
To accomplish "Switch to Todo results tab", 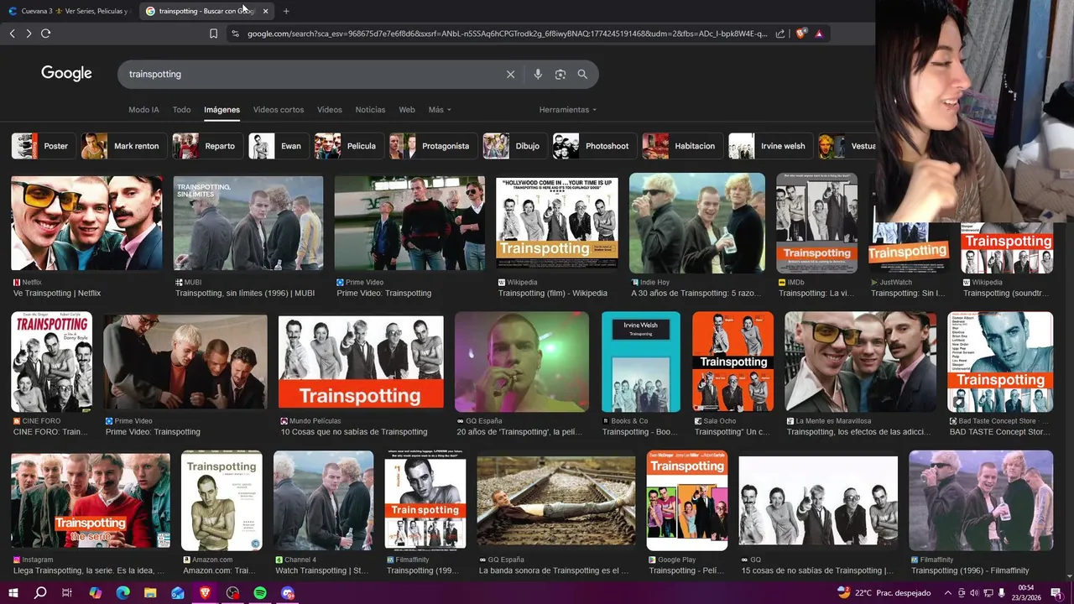I will pos(181,110).
